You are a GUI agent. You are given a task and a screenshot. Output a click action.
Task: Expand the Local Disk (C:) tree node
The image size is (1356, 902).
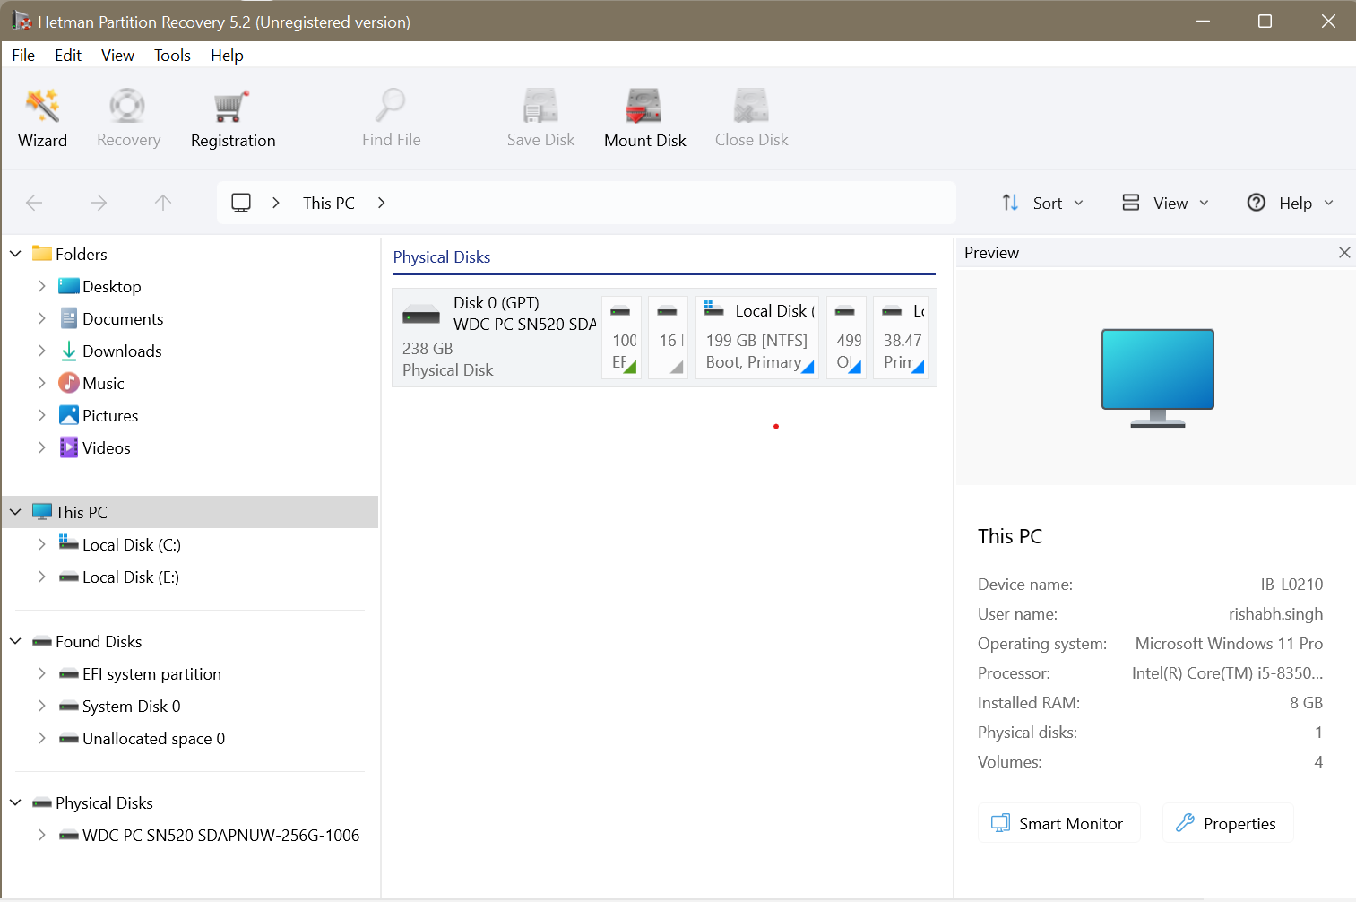click(x=42, y=544)
